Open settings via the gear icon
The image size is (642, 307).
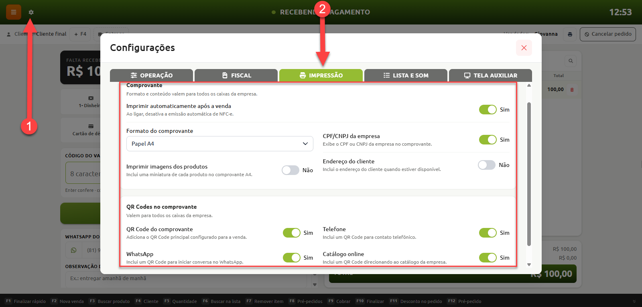[31, 12]
